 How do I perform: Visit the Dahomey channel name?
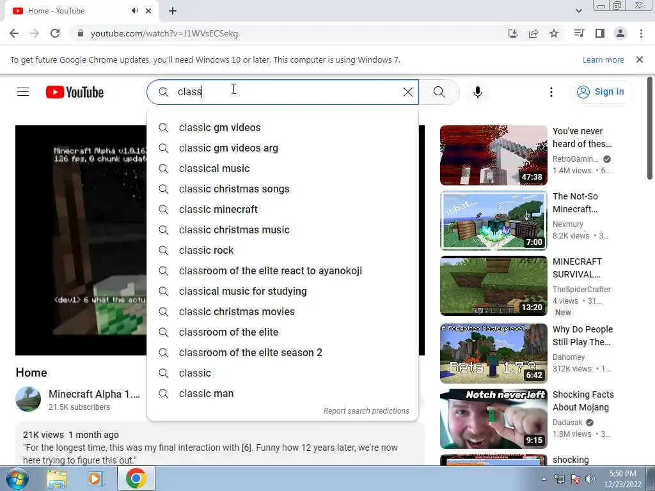pos(569,357)
